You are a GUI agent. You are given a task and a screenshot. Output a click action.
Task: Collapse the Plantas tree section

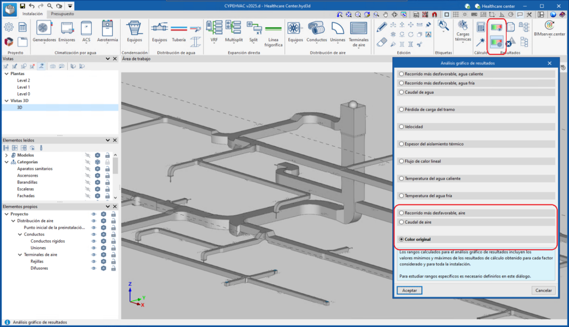(x=7, y=73)
